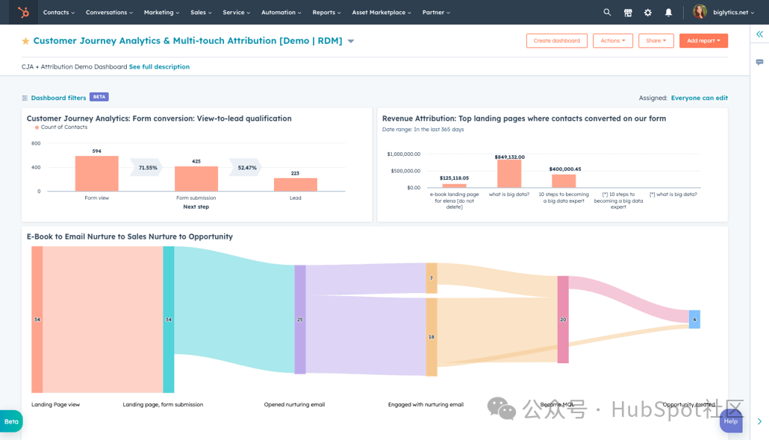Click the HubSpot sprocket logo
Viewport: 769px width, 440px height.
(x=24, y=13)
